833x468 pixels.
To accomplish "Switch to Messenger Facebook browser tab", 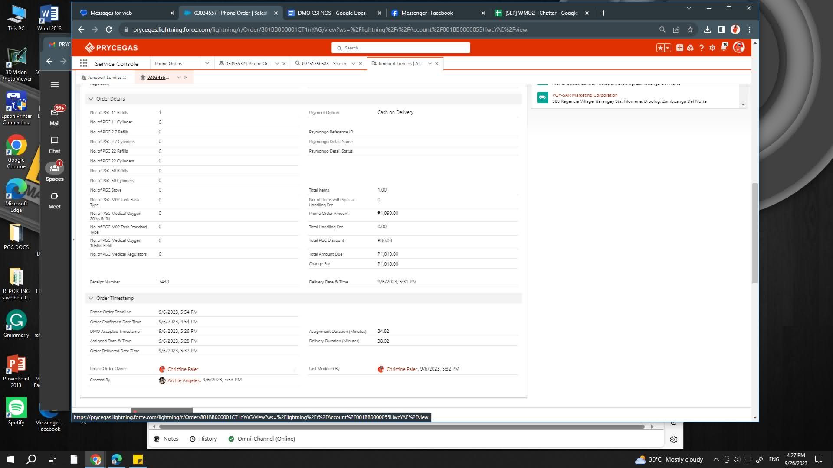I will pyautogui.click(x=427, y=13).
